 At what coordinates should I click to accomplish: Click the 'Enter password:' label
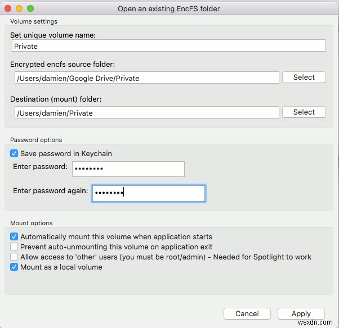(x=40, y=167)
